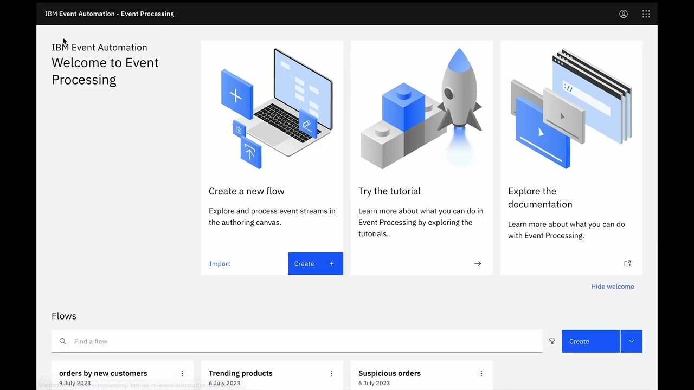Click the Create button beside the filter
The width and height of the screenshot is (694, 390).
click(x=590, y=341)
